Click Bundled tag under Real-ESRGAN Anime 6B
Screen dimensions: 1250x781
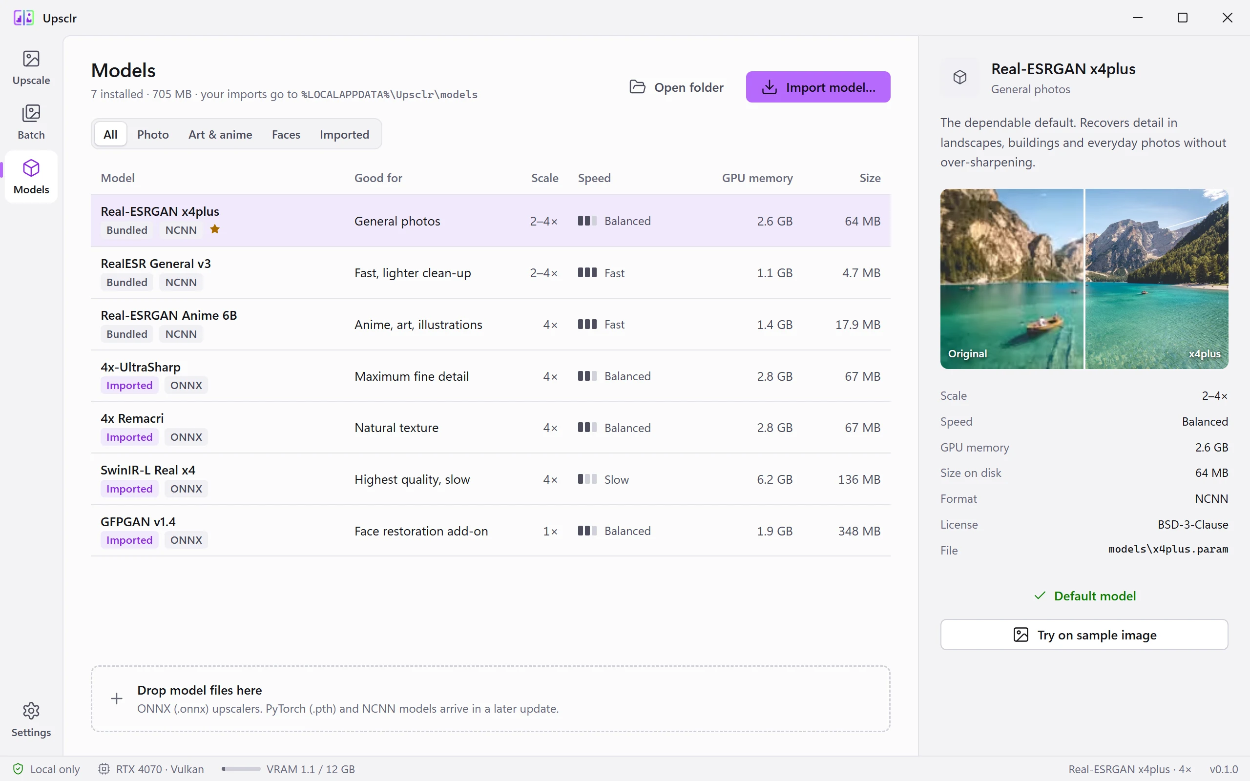[x=126, y=334]
